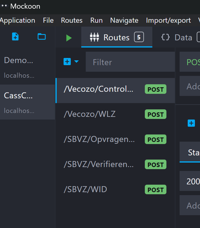Switch to the Routes tab

(x=117, y=37)
